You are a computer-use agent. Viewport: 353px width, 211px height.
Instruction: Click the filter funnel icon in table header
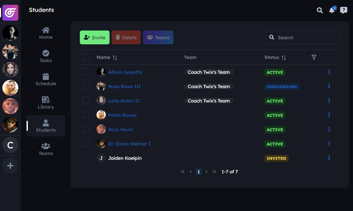coord(314,57)
